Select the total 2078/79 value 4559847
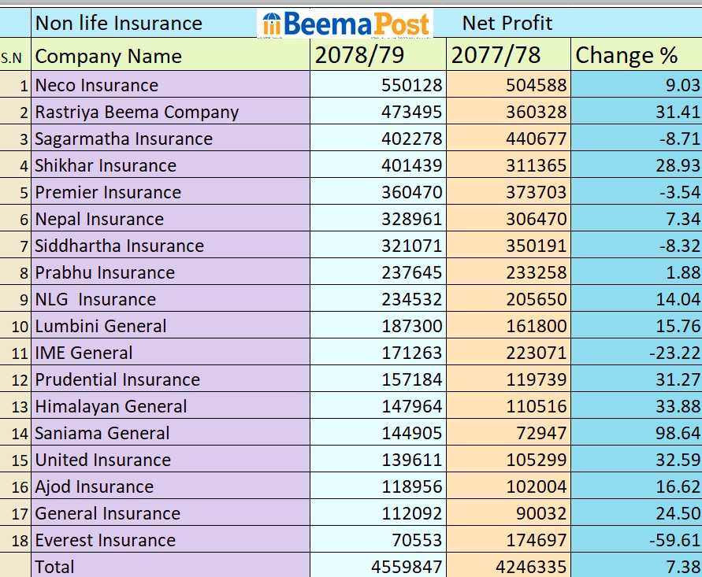The height and width of the screenshot is (577, 702). (x=407, y=567)
